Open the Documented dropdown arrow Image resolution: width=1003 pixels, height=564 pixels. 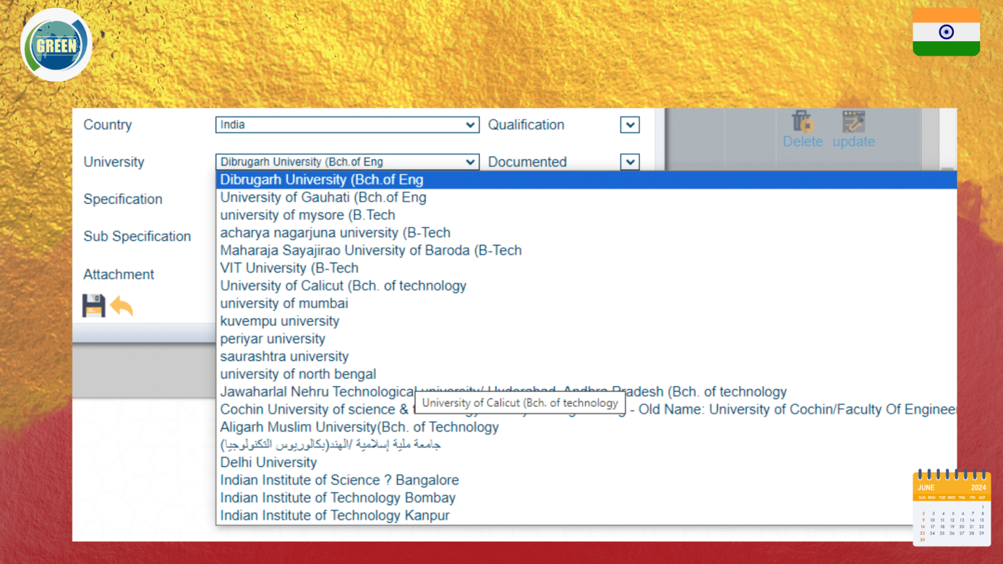[x=629, y=162]
